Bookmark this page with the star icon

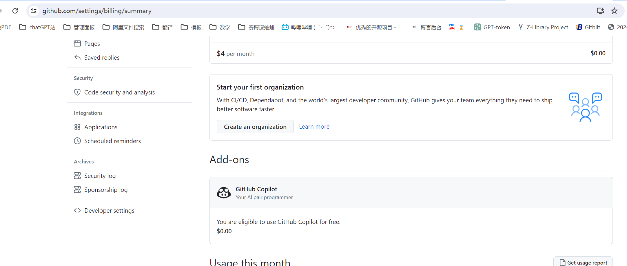coord(614,11)
